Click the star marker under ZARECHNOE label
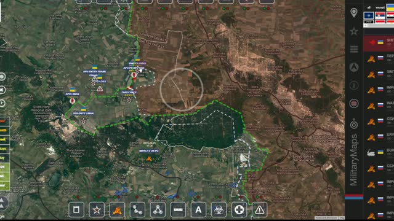 [129, 99]
